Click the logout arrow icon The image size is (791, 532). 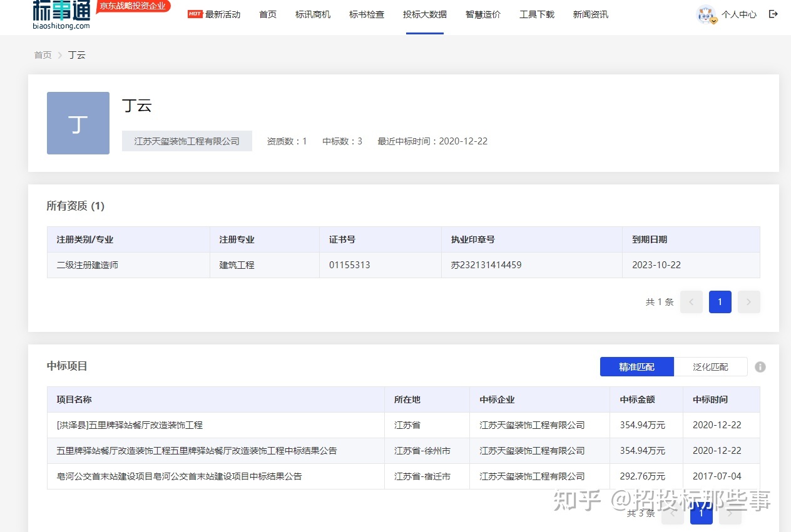[x=773, y=14]
